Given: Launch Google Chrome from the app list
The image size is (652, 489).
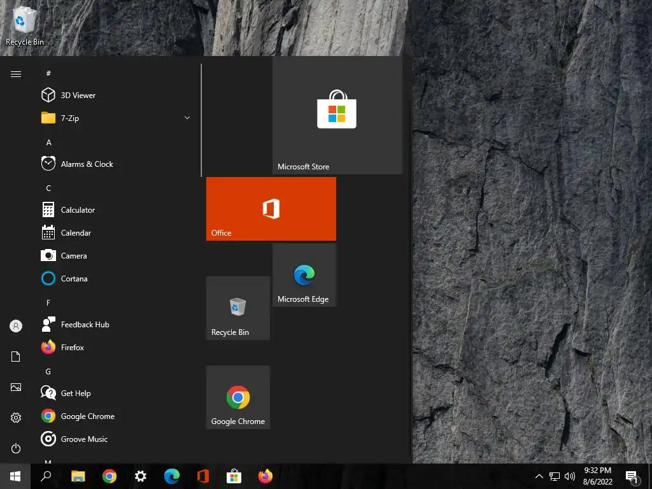Looking at the screenshot, I should [x=117, y=416].
